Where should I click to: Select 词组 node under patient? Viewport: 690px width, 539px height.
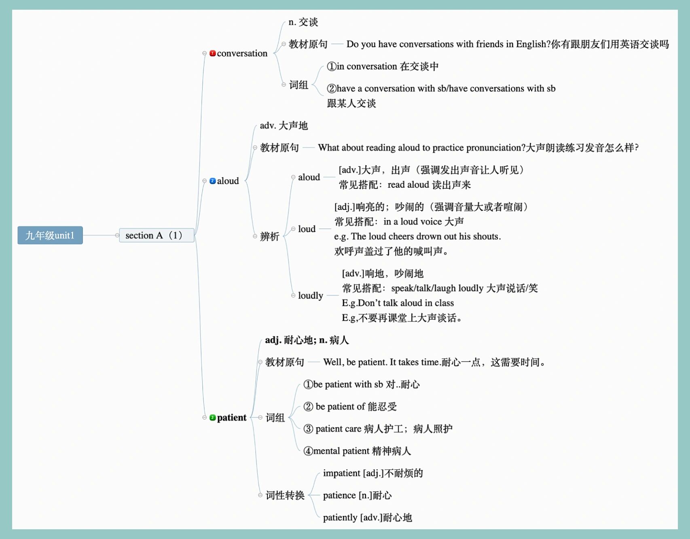(x=275, y=417)
